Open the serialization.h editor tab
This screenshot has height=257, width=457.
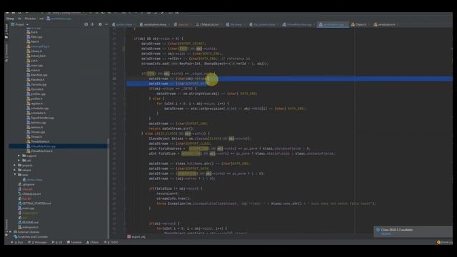386,24
